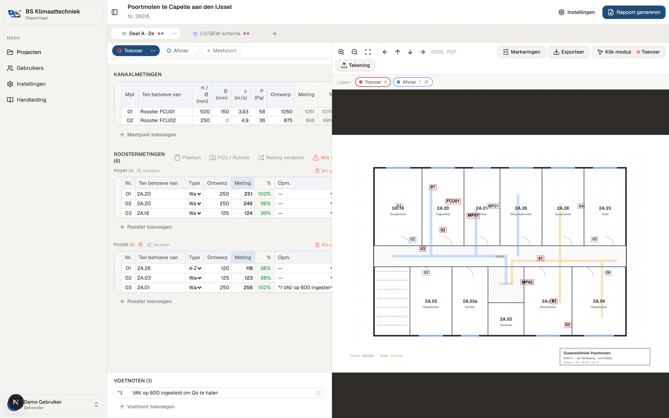Add a new tab with plus icon
The height and width of the screenshot is (418, 669).
coord(275,33)
